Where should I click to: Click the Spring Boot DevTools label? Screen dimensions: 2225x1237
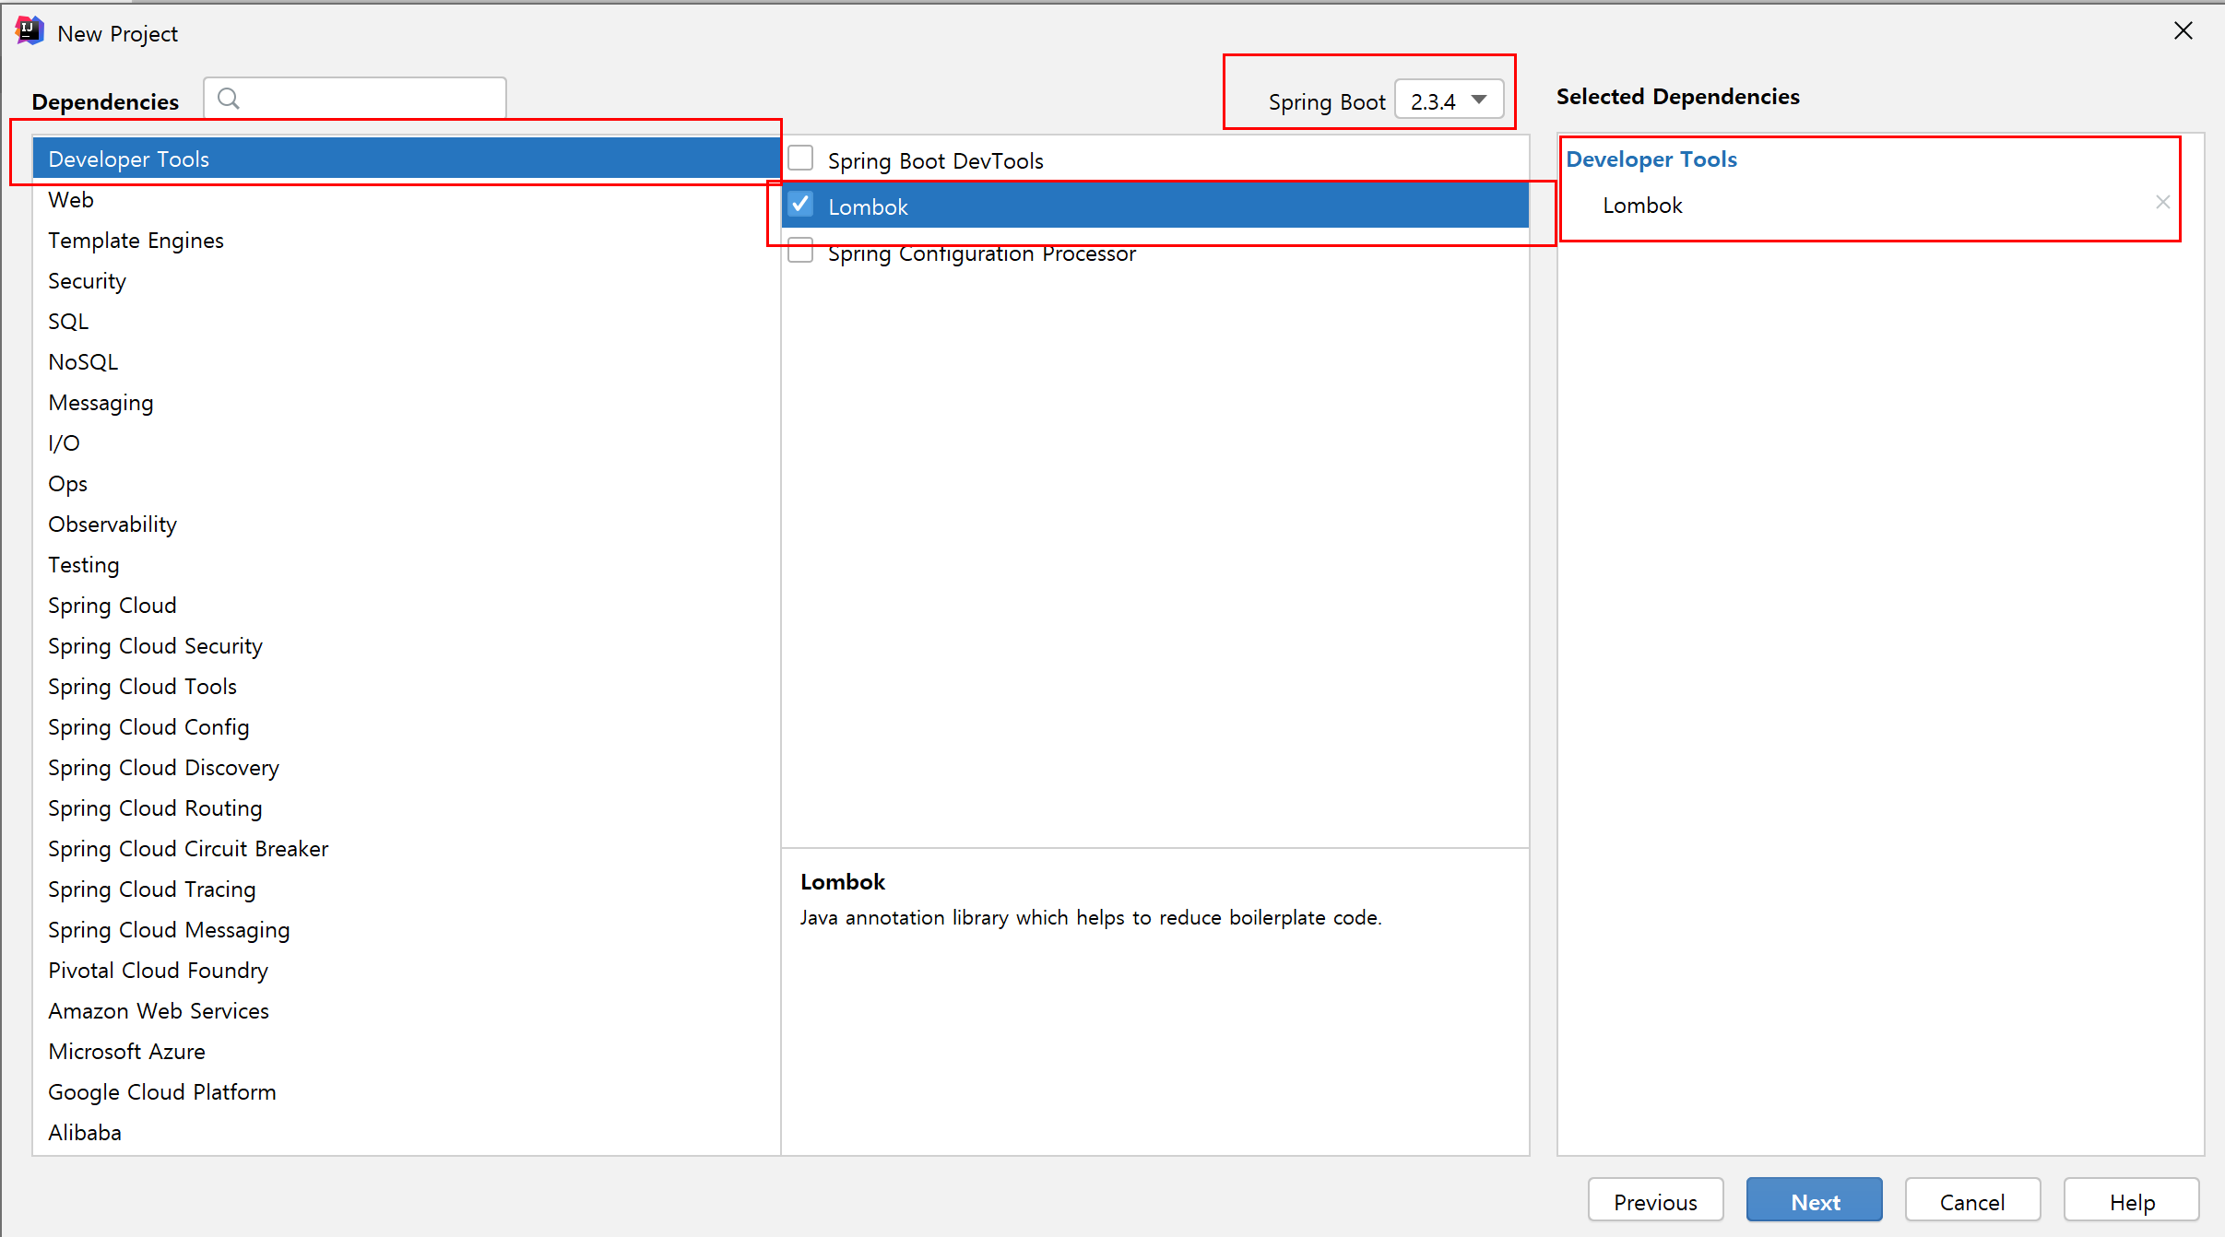[935, 160]
